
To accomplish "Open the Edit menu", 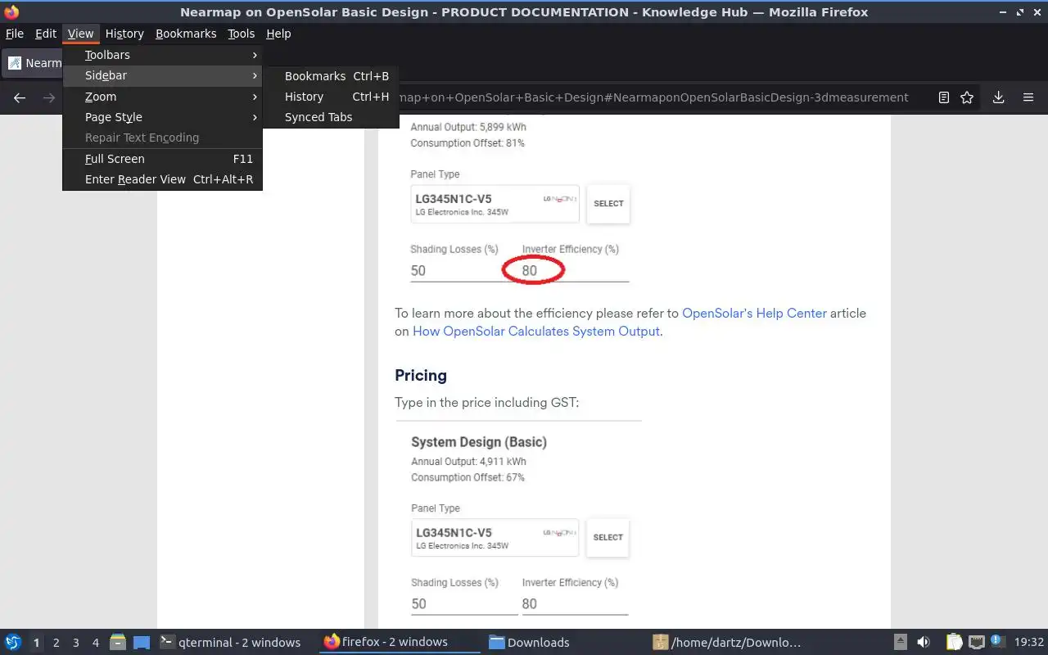I will tap(46, 34).
